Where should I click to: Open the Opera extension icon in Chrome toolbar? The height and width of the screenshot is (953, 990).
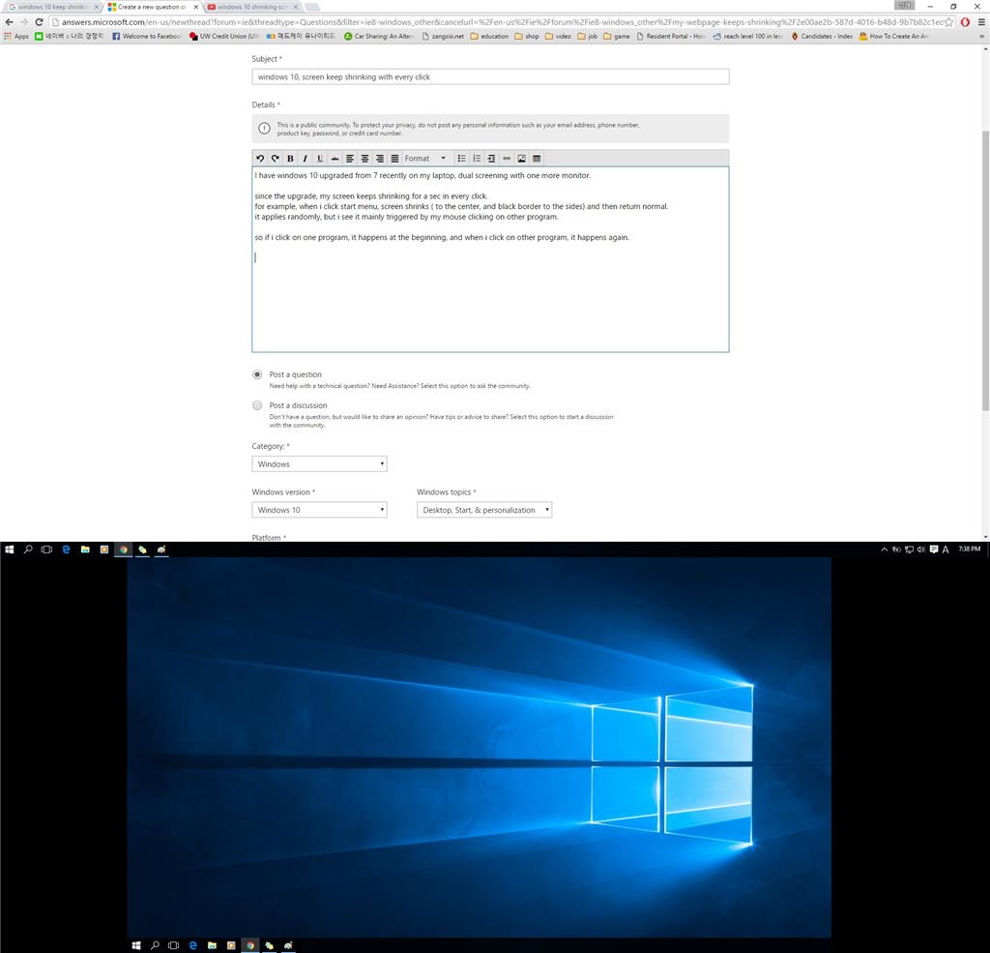tap(966, 22)
